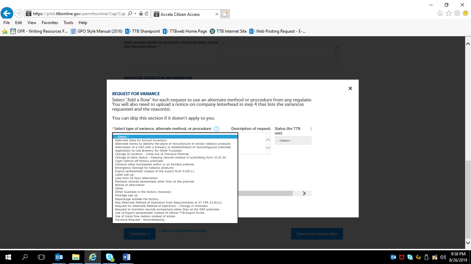Open the Help menu
Screen dimensions: 471x264
click(x=83, y=23)
